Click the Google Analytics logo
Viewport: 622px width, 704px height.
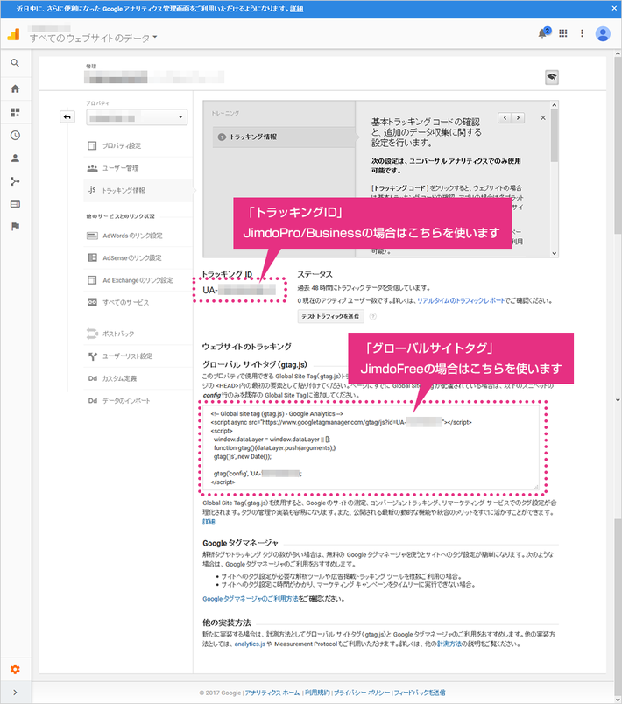[x=14, y=34]
